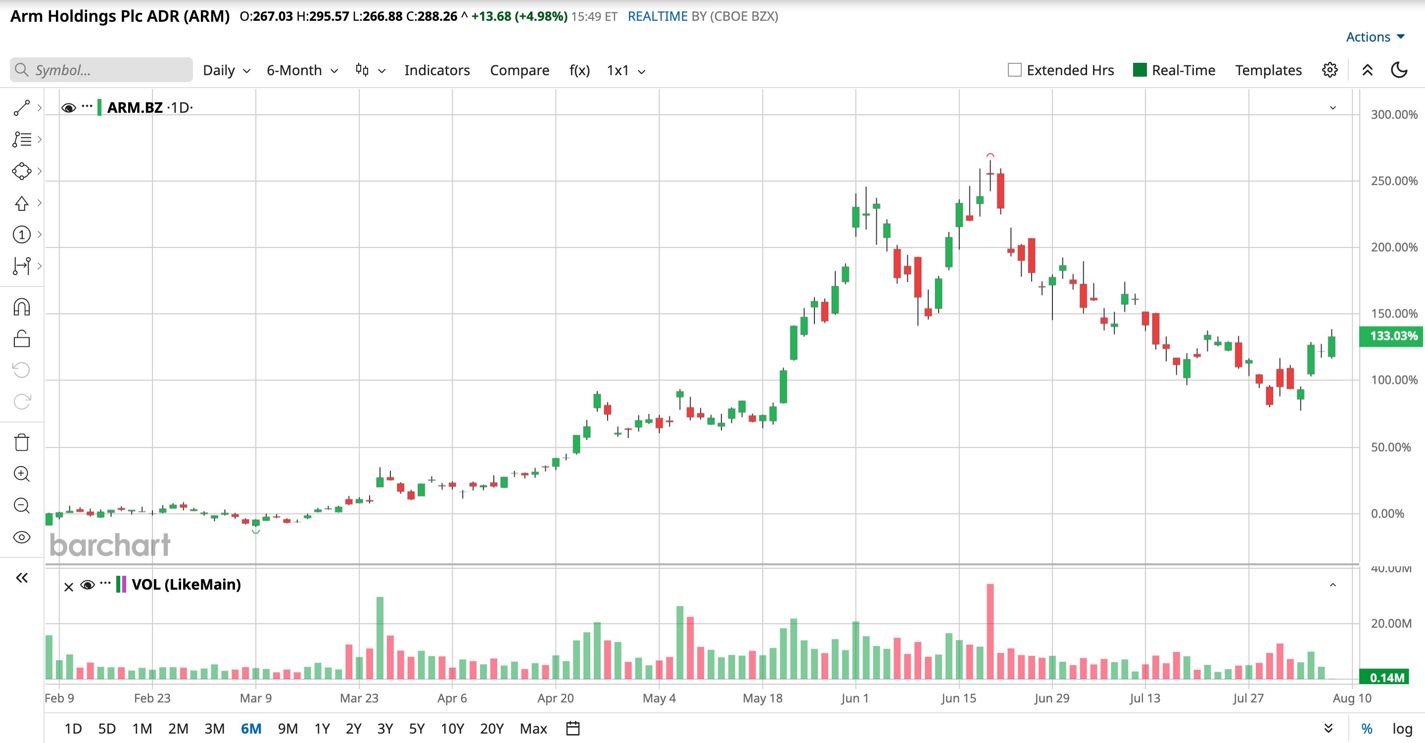Focus the Symbol search field
The image size is (1425, 743).
pos(101,70)
